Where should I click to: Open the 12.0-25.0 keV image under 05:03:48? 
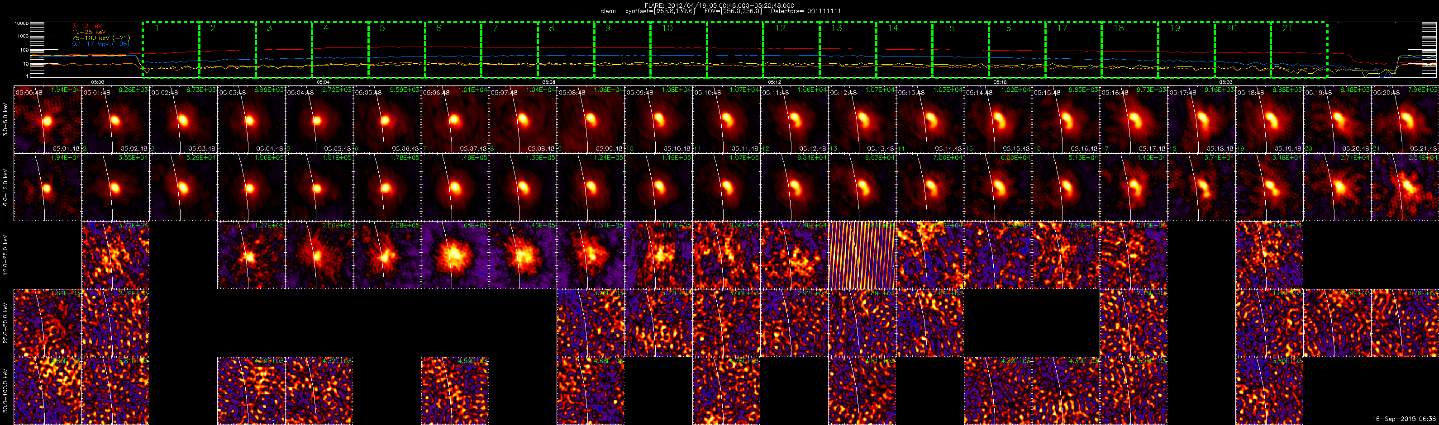[252, 255]
